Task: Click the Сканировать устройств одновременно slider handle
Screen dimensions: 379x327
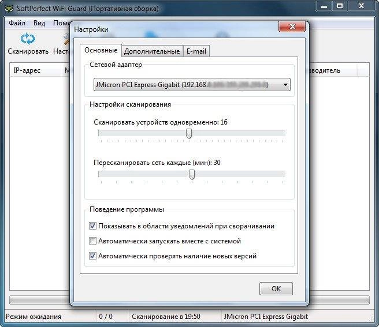Action: tap(189, 133)
